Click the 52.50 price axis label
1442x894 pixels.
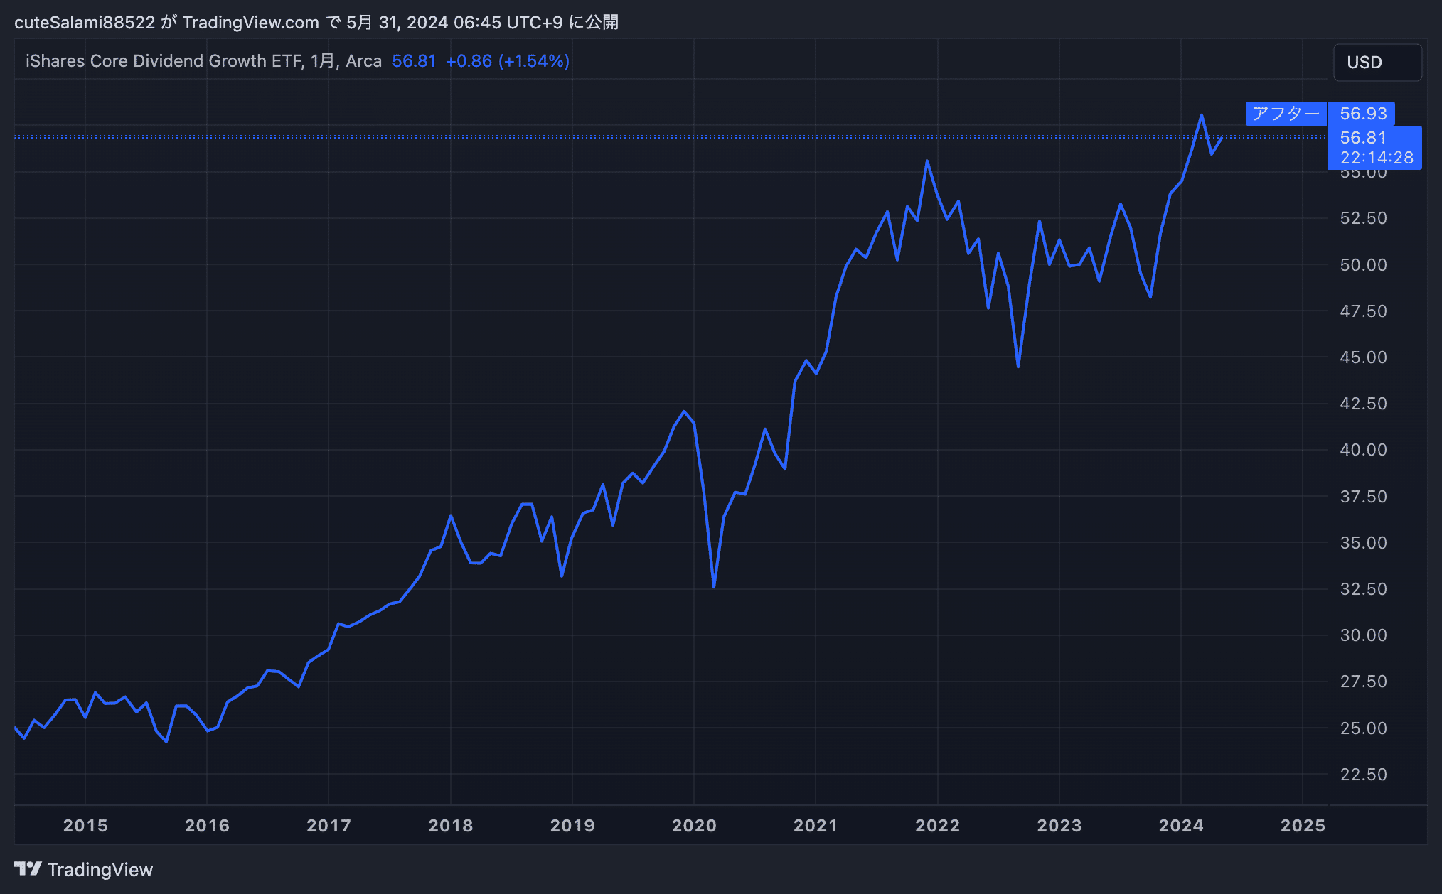1363,218
